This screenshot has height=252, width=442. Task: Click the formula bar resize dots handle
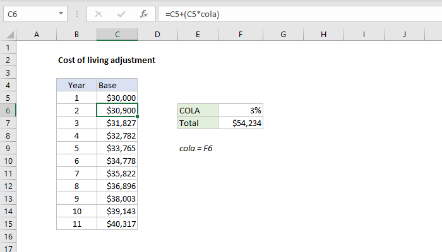click(77, 14)
